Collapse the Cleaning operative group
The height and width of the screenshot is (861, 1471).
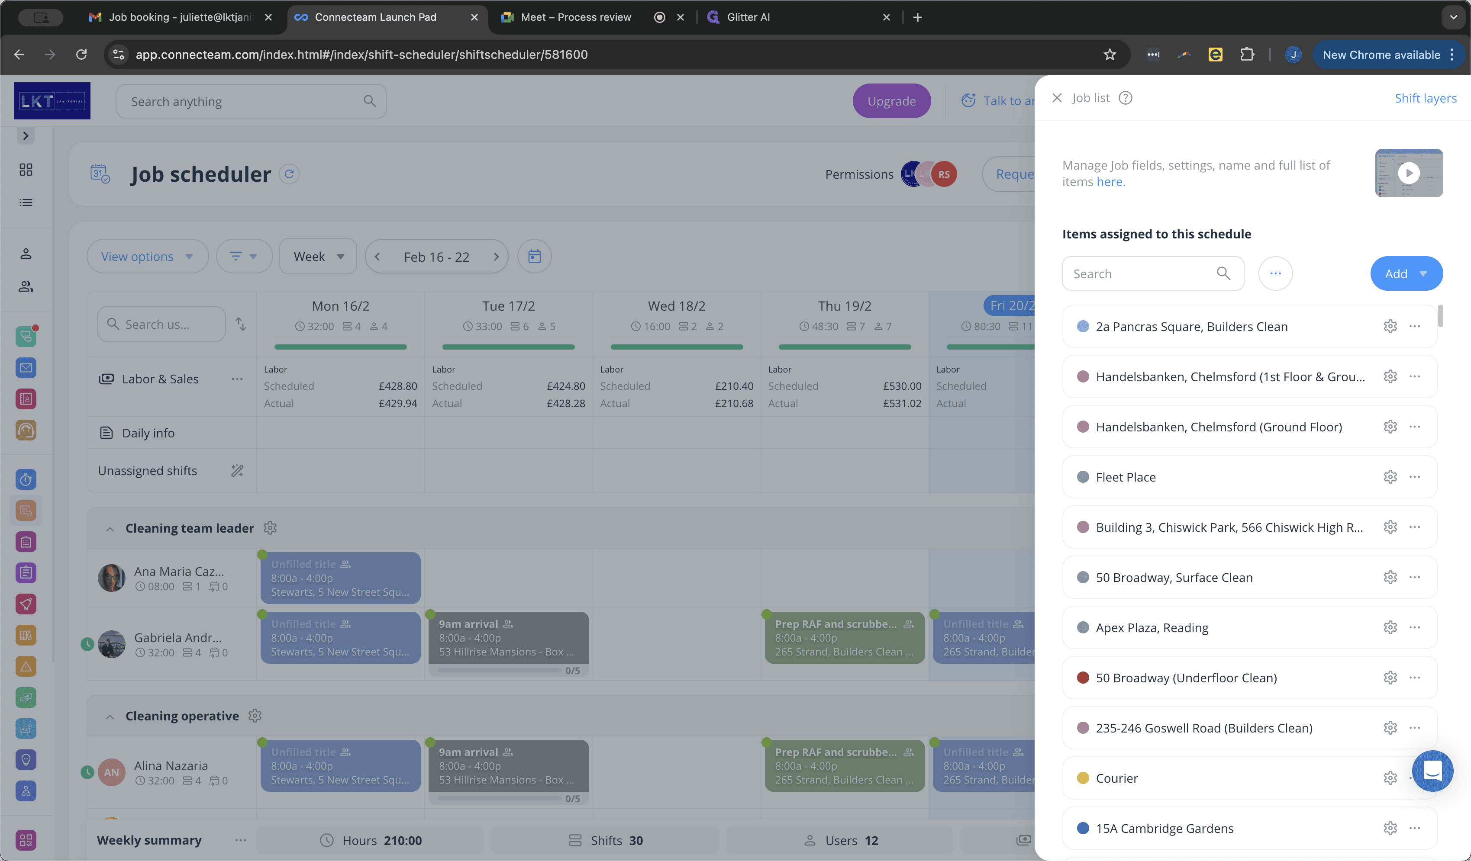coord(110,716)
